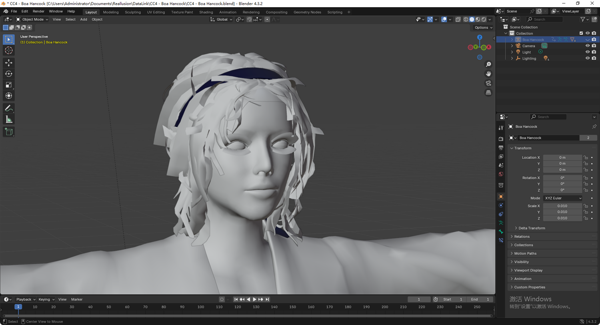
Task: Click the Scale X value field
Action: pos(562,206)
